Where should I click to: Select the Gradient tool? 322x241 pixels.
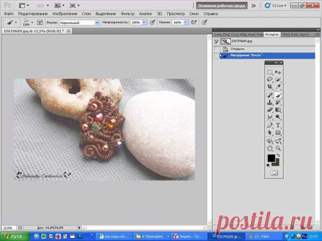pos(278,110)
